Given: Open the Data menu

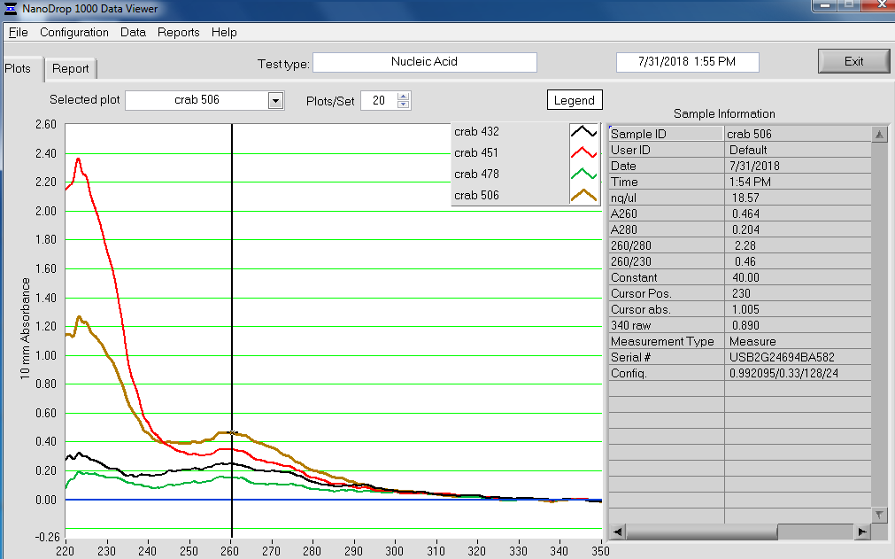Looking at the screenshot, I should [x=133, y=32].
